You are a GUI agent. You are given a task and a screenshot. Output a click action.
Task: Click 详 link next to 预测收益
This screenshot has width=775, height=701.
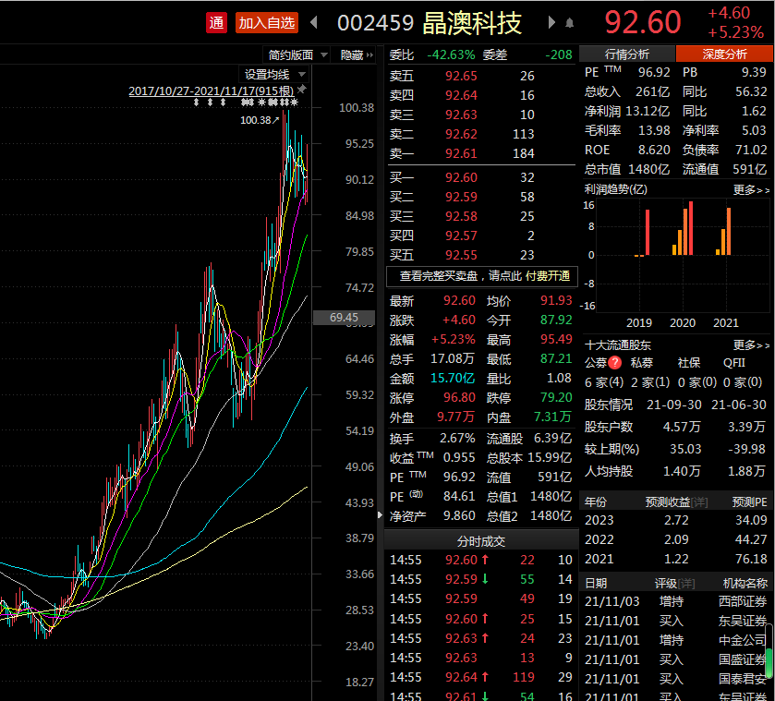[700, 502]
